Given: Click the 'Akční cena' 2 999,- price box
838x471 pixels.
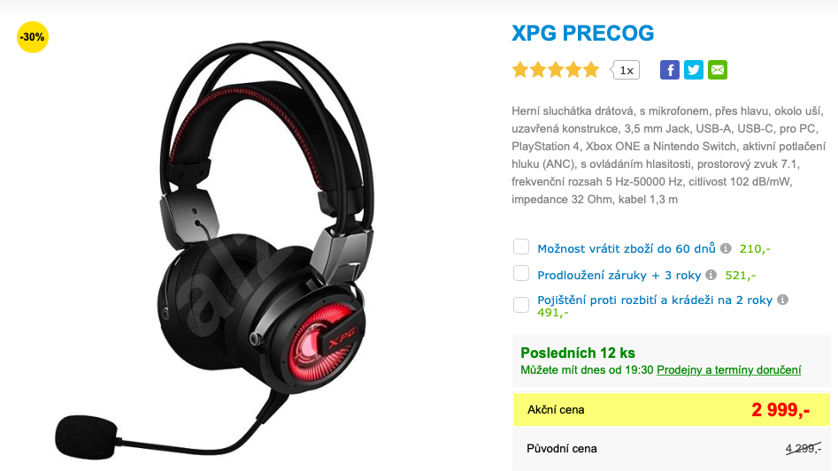Looking at the screenshot, I should pos(672,410).
